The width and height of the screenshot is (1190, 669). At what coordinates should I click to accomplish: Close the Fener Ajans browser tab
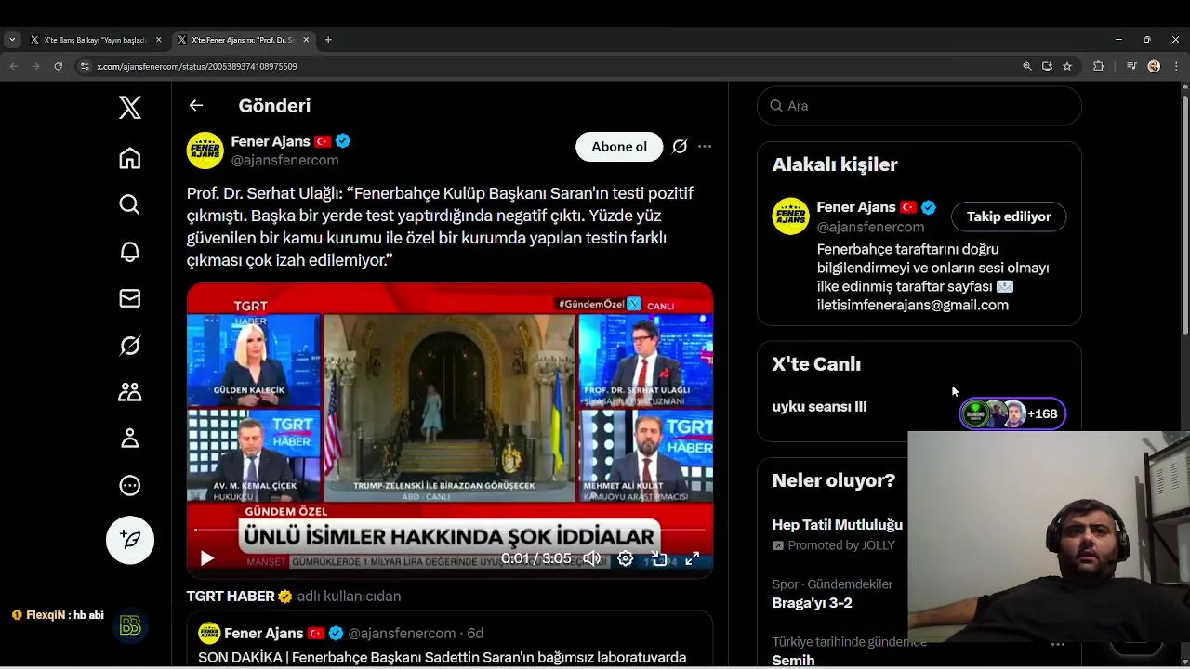(x=306, y=40)
